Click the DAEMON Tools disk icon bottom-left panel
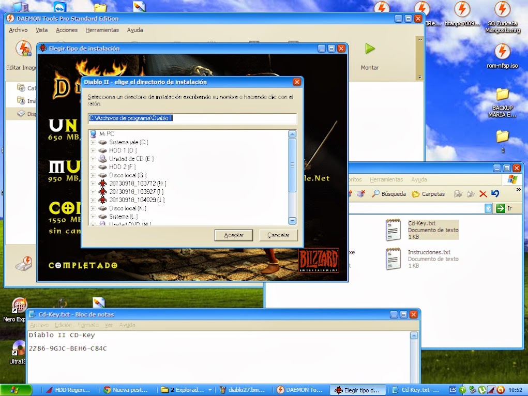 24,263
